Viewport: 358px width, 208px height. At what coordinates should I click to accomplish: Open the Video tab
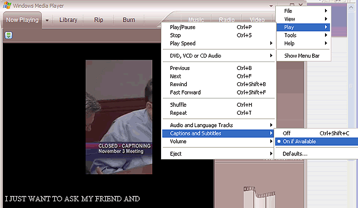257,20
